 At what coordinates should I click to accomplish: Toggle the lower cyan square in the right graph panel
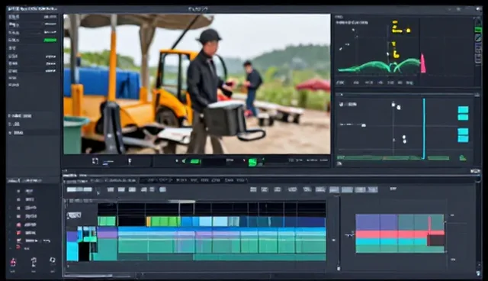(x=463, y=135)
